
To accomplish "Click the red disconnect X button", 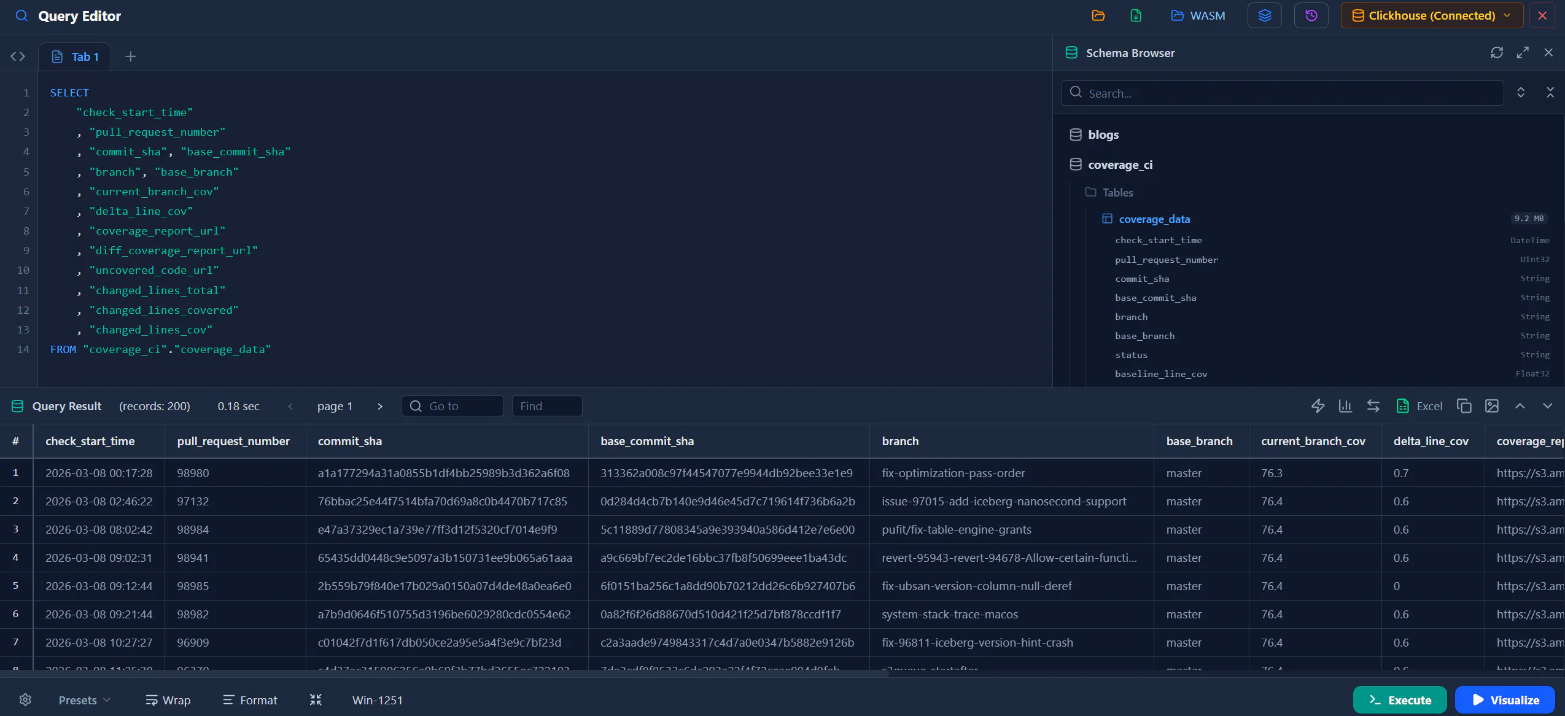I will tap(1542, 15).
